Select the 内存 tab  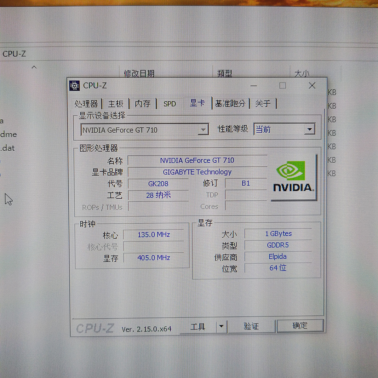pos(143,104)
